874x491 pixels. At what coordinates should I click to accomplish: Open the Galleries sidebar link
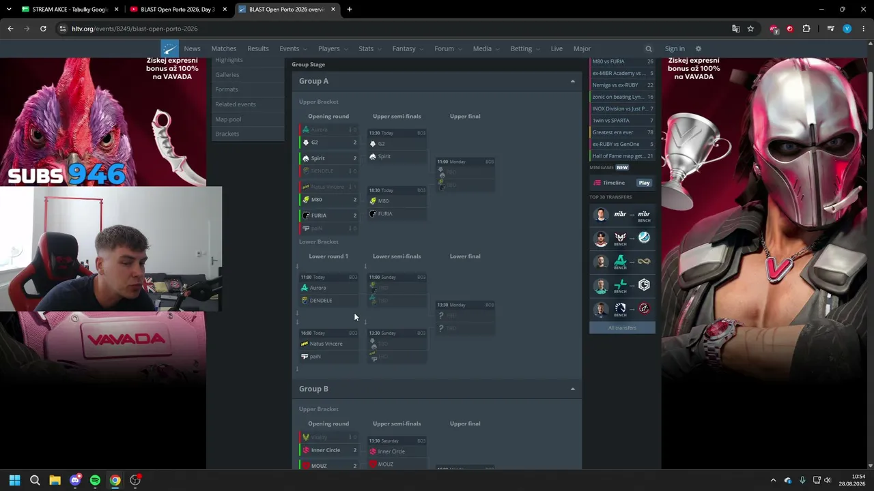point(227,74)
